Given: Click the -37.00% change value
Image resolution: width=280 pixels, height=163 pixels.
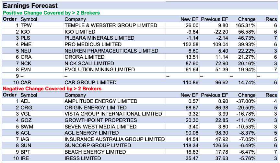Looking at the screenshot, I should 246,101.
